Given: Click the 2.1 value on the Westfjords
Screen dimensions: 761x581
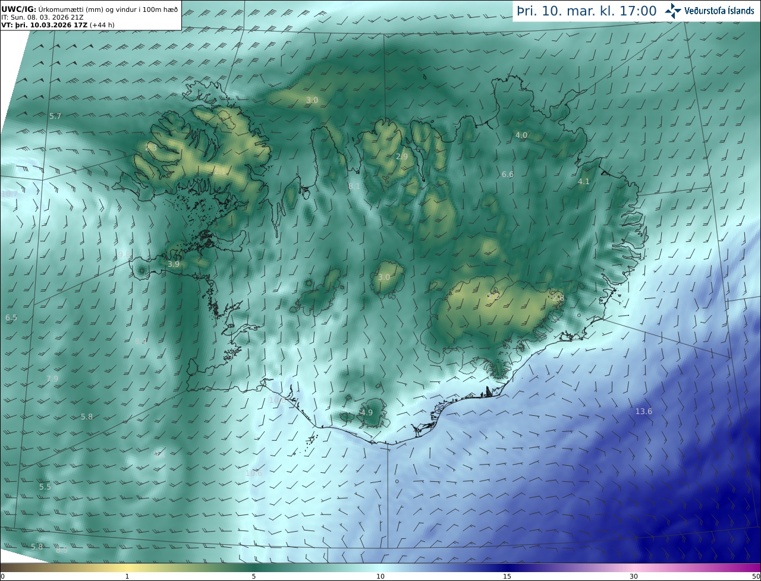Looking at the screenshot, I should [x=221, y=172].
